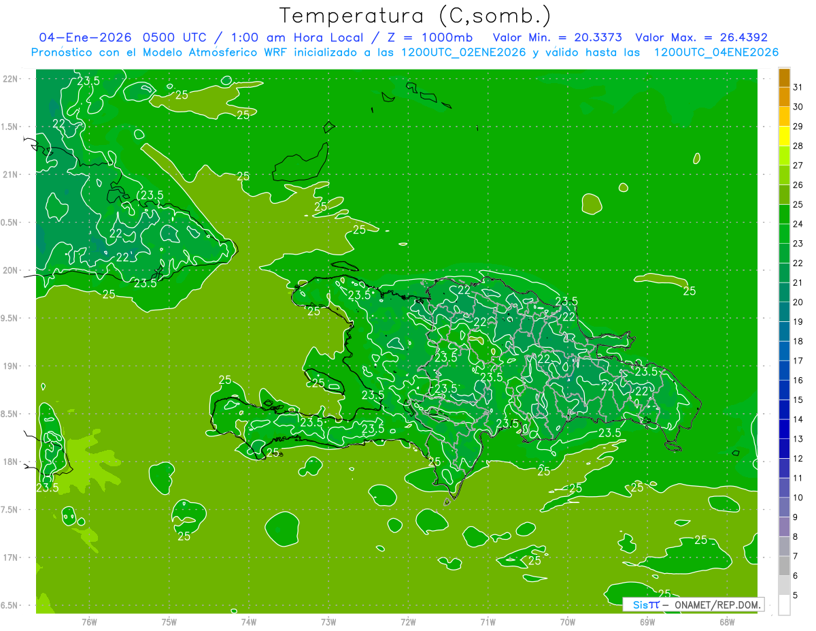
Task: Click the '0500 UTC' time text
Action: click(176, 37)
